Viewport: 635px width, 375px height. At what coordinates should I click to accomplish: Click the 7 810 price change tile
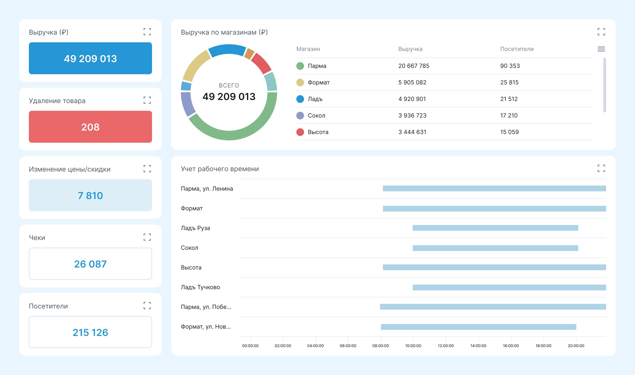[x=90, y=195]
